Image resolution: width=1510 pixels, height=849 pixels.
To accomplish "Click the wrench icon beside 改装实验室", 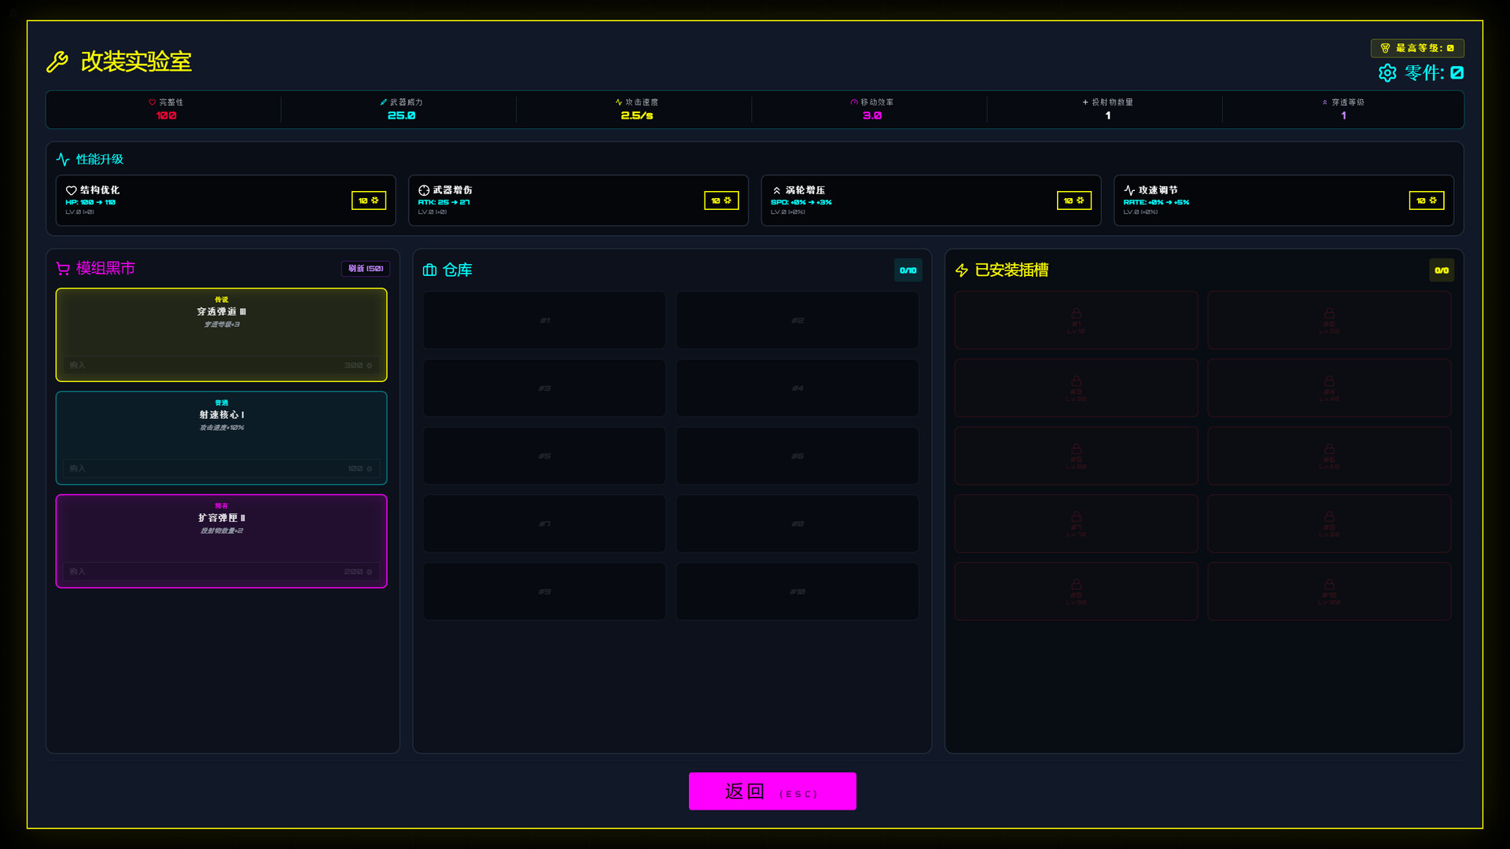I will tap(57, 62).
